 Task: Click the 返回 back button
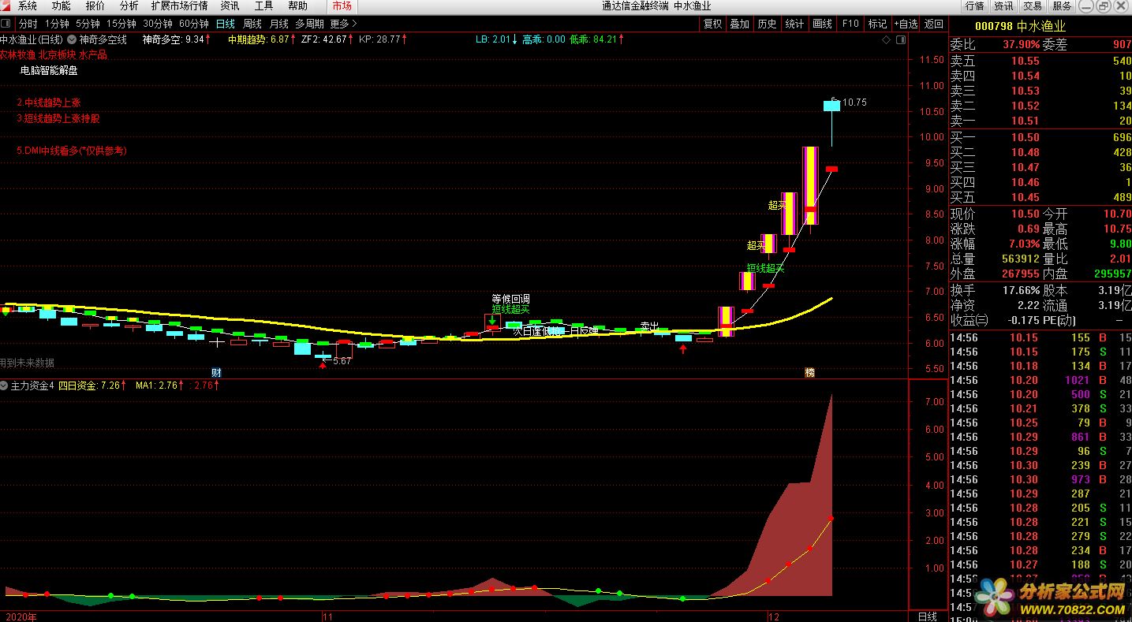click(934, 24)
